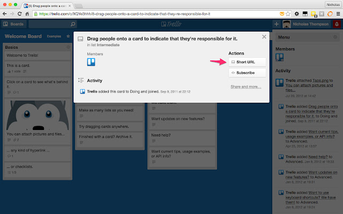Open a new browser tab
Screen dimensions: 343x214
pos(78,6)
